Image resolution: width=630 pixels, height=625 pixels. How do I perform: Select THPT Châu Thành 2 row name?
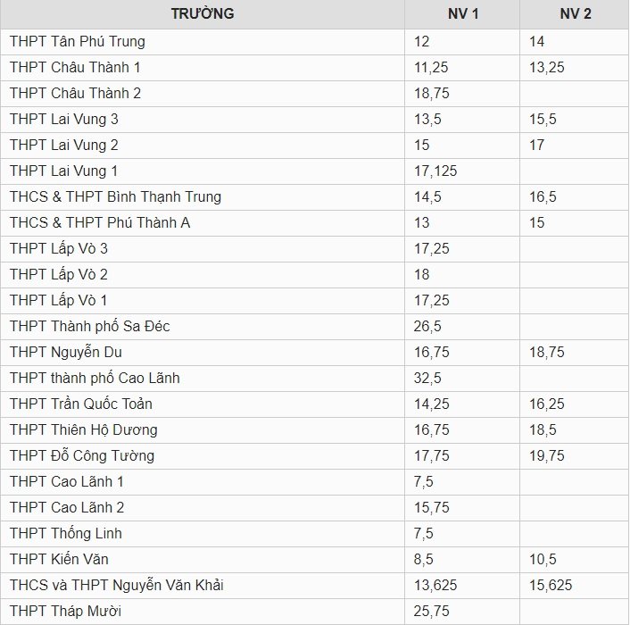coord(75,93)
